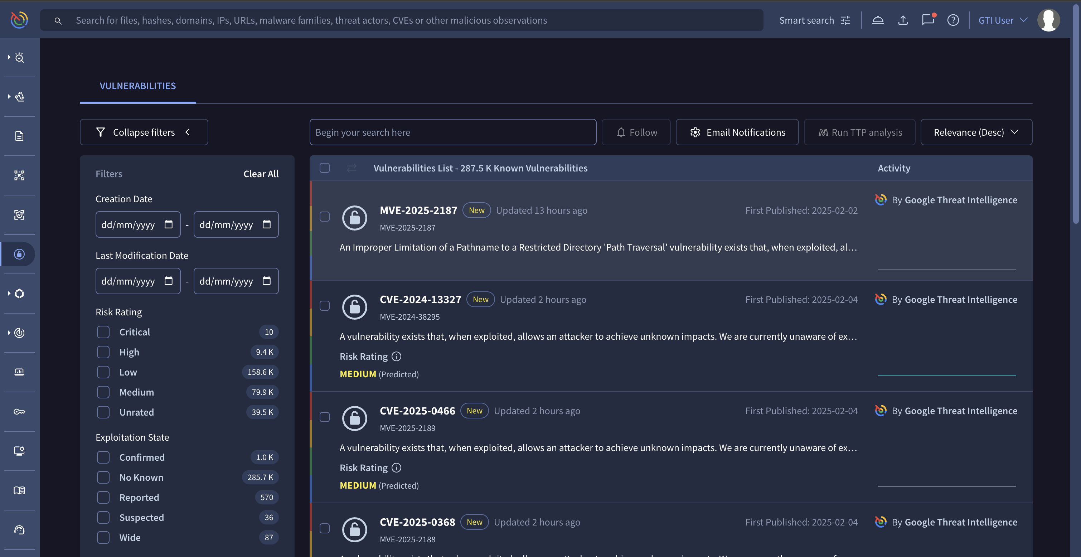Viewport: 1081px width, 557px height.
Task: Check the Confirmed exploitation state filter
Action: coord(103,457)
